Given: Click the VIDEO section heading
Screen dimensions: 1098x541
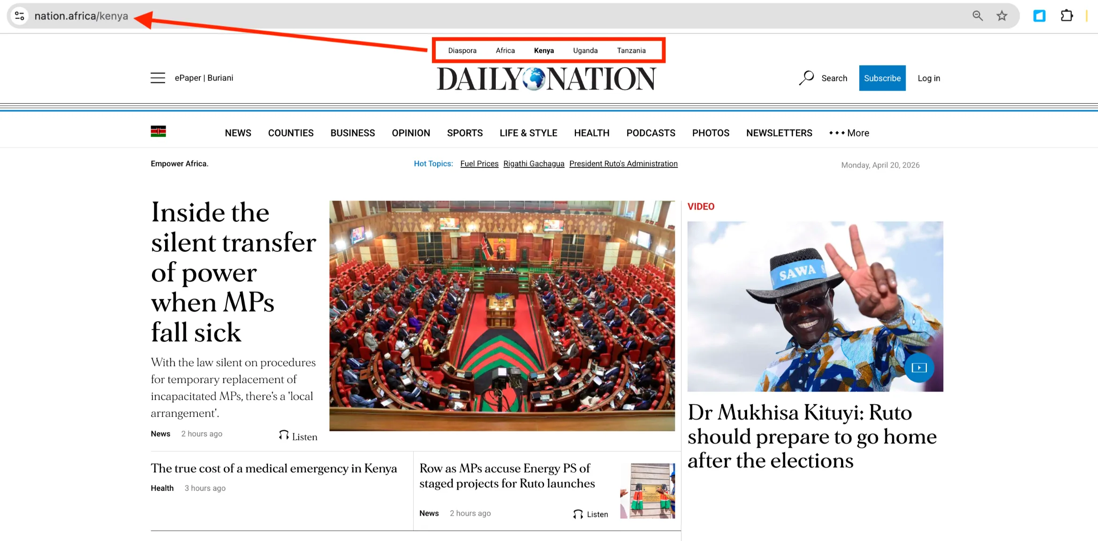Looking at the screenshot, I should click(x=701, y=207).
